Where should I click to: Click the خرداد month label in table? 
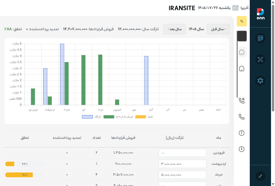219,175
